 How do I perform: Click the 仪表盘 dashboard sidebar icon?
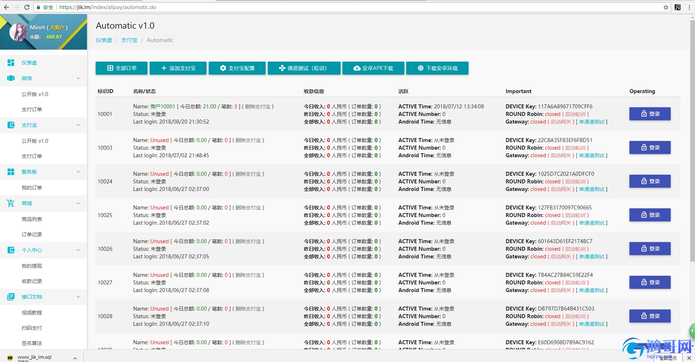click(11, 63)
